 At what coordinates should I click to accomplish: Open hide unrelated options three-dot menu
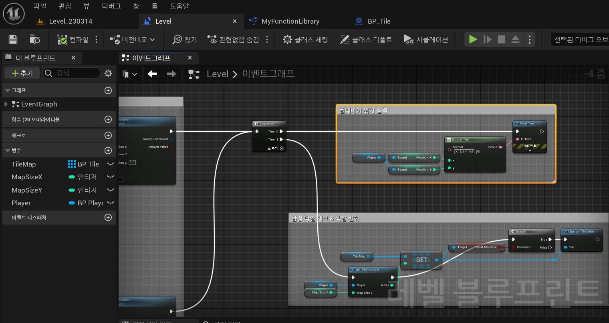267,40
